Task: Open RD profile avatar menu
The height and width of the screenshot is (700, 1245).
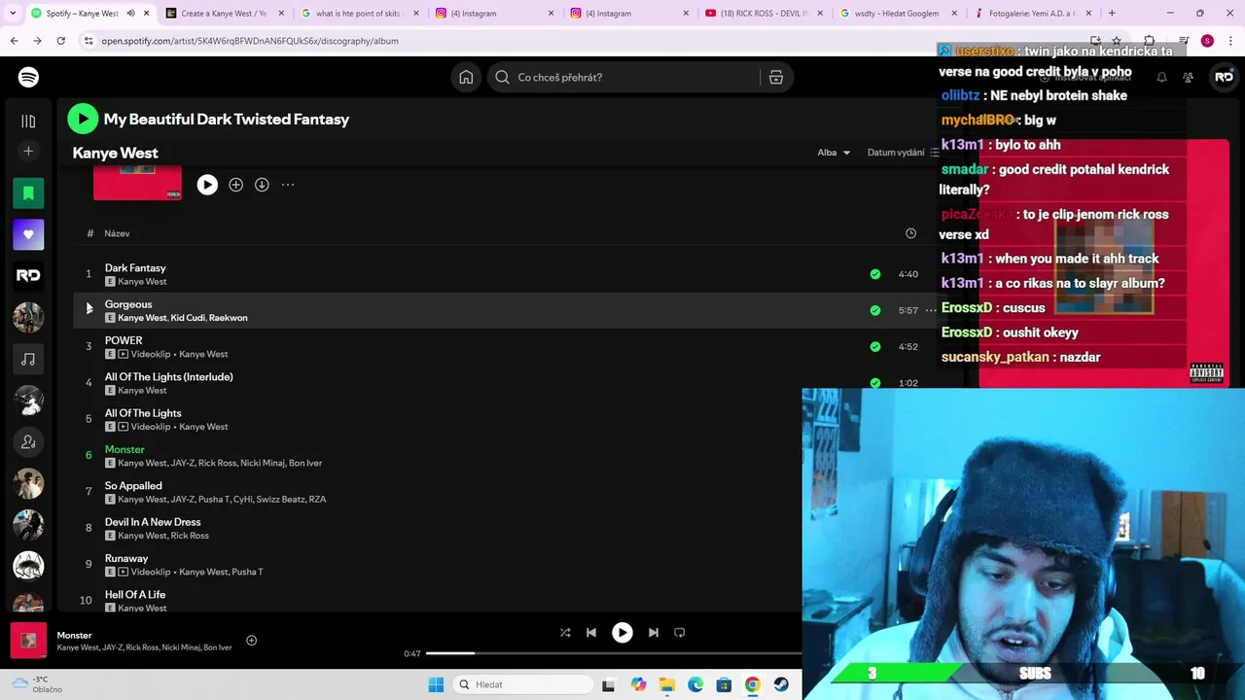Action: [x=1224, y=77]
